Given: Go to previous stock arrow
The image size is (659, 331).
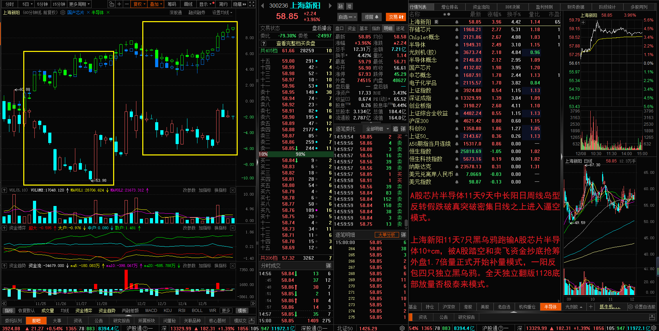Looking at the screenshot, I should tap(263, 6).
